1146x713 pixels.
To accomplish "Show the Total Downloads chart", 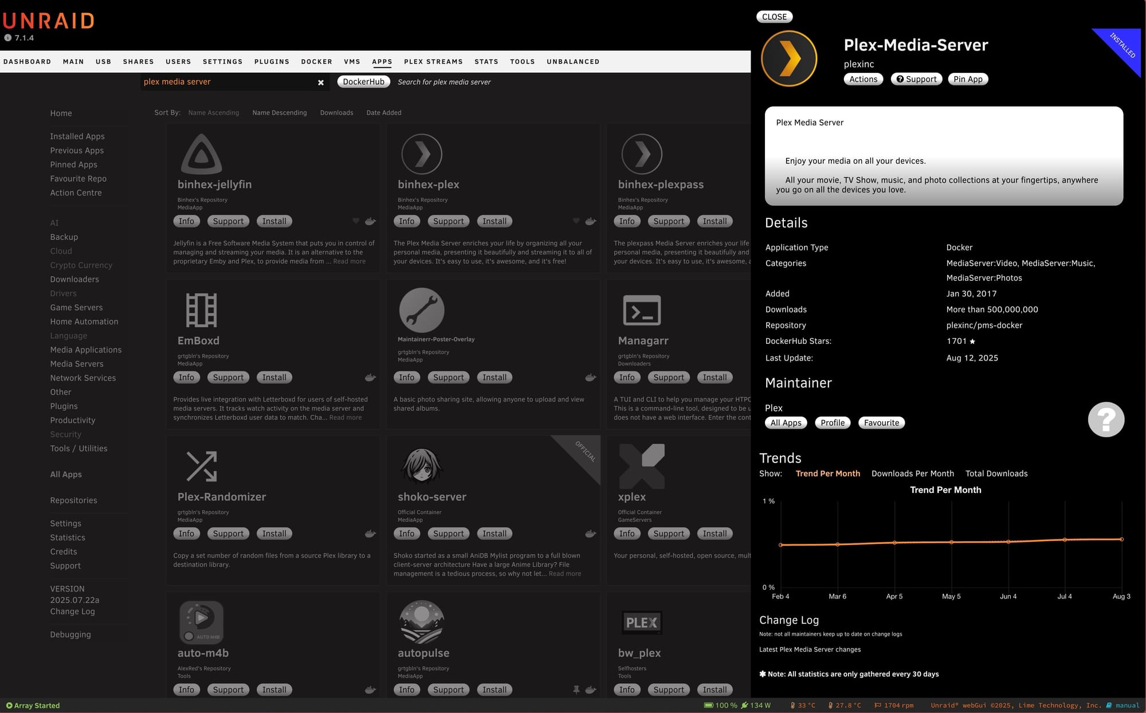I will 996,474.
